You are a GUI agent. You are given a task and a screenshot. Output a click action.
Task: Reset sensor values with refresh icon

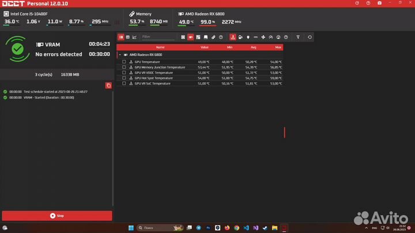310,37
